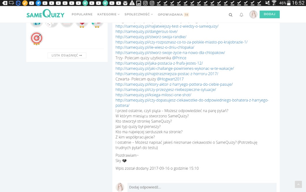Viewport: 306px width, 192px height.
Task: Open the ksiega-milosci-one-shot link
Action: [153, 95]
